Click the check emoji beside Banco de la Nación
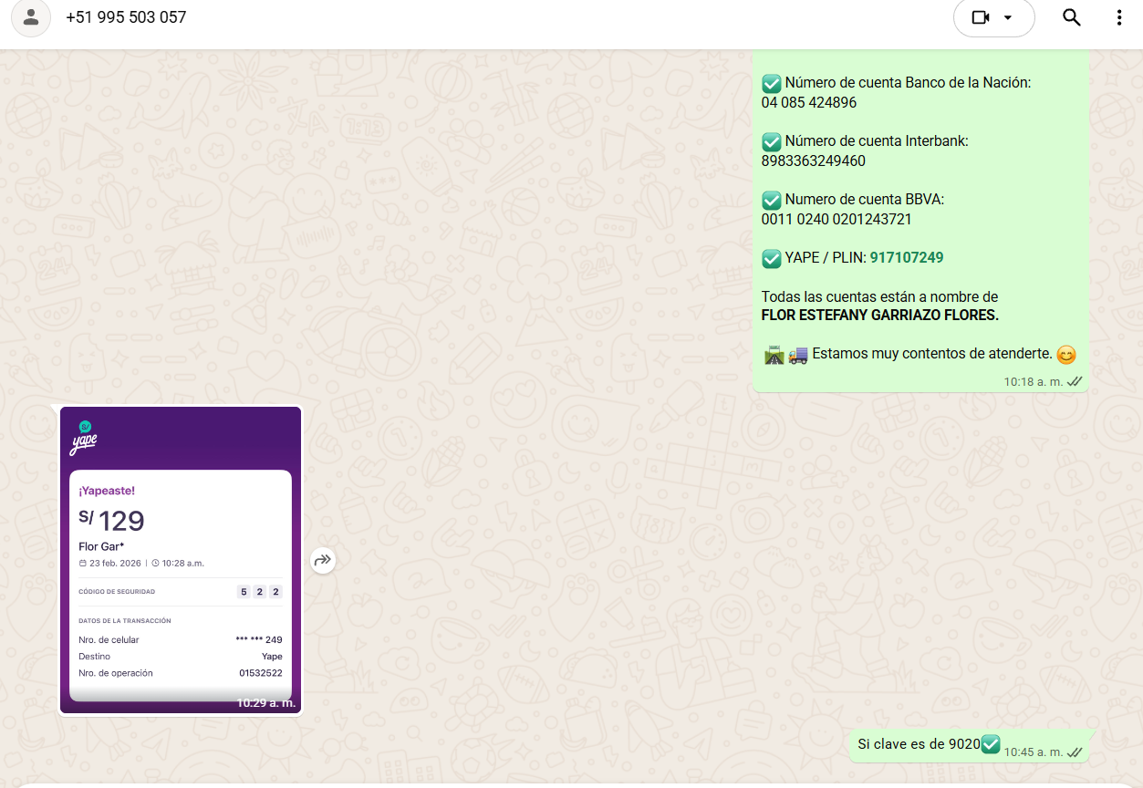The width and height of the screenshot is (1143, 788). (x=771, y=83)
